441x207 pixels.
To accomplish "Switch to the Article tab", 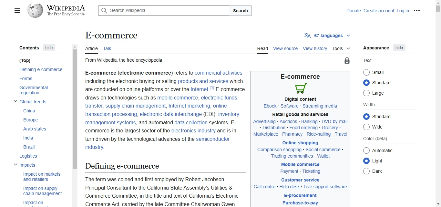I will (91, 48).
